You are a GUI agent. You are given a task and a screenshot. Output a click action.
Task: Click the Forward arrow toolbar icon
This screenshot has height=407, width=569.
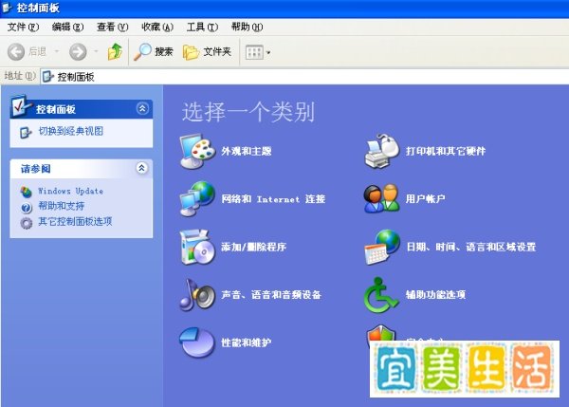point(78,52)
